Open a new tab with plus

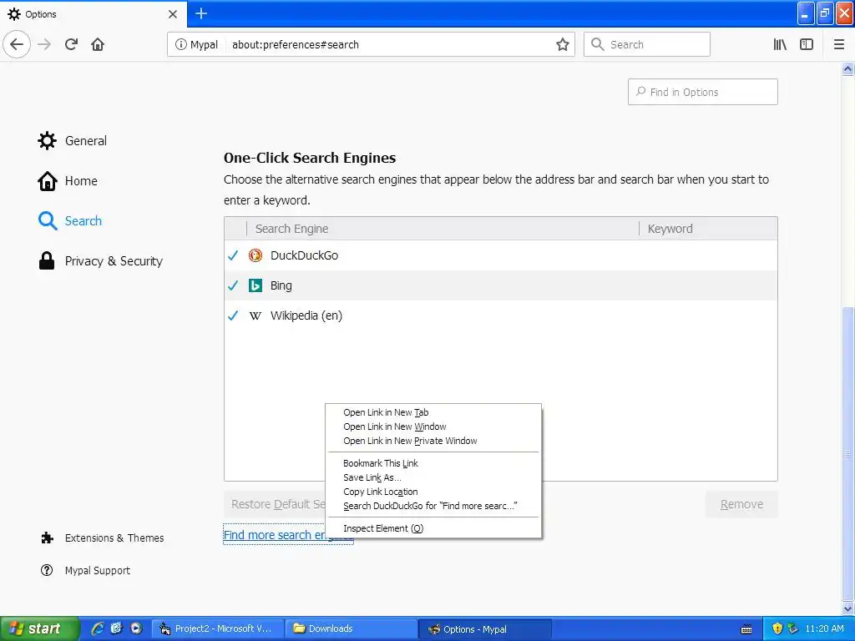click(201, 13)
